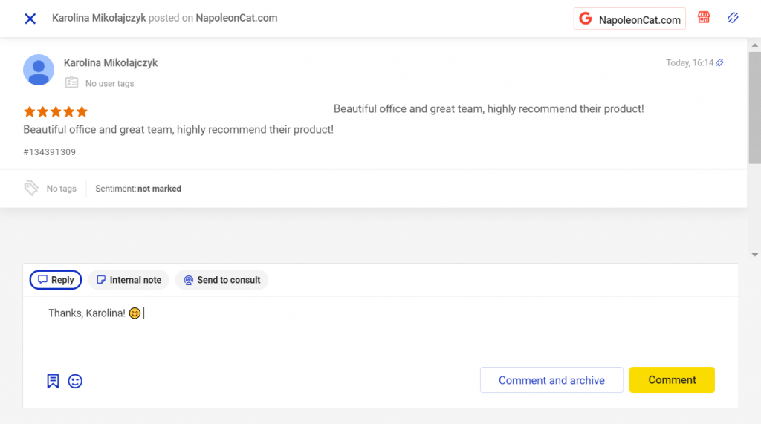Choose the Send to consult tab

[x=221, y=280]
